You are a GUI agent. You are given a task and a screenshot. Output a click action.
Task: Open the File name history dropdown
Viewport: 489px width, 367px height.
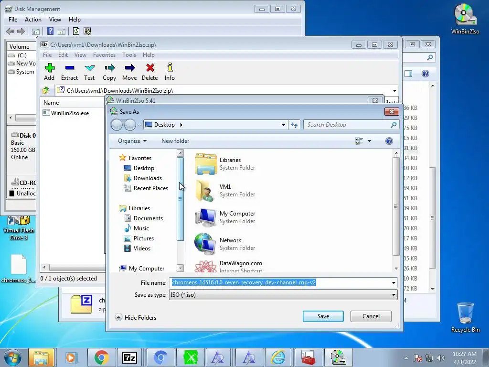(393, 283)
